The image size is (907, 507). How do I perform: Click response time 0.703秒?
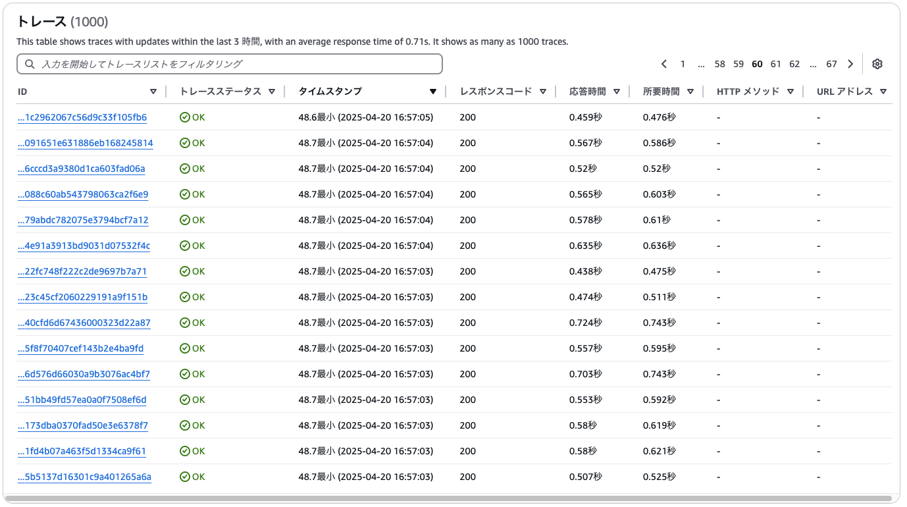(x=586, y=374)
